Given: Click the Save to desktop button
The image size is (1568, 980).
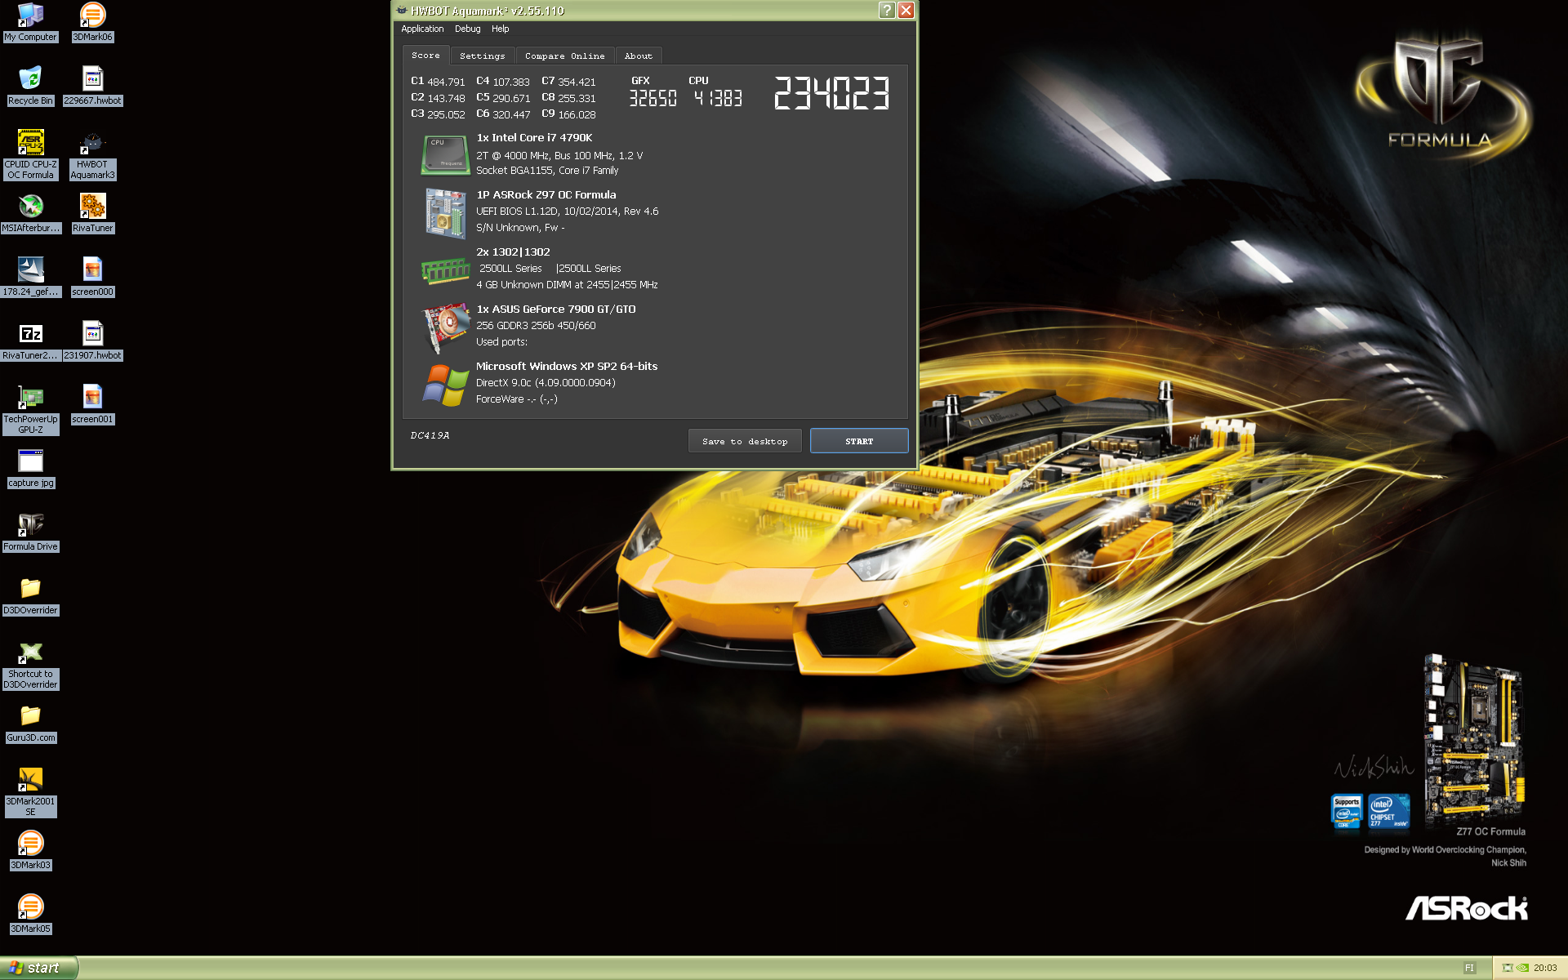Looking at the screenshot, I should [745, 441].
